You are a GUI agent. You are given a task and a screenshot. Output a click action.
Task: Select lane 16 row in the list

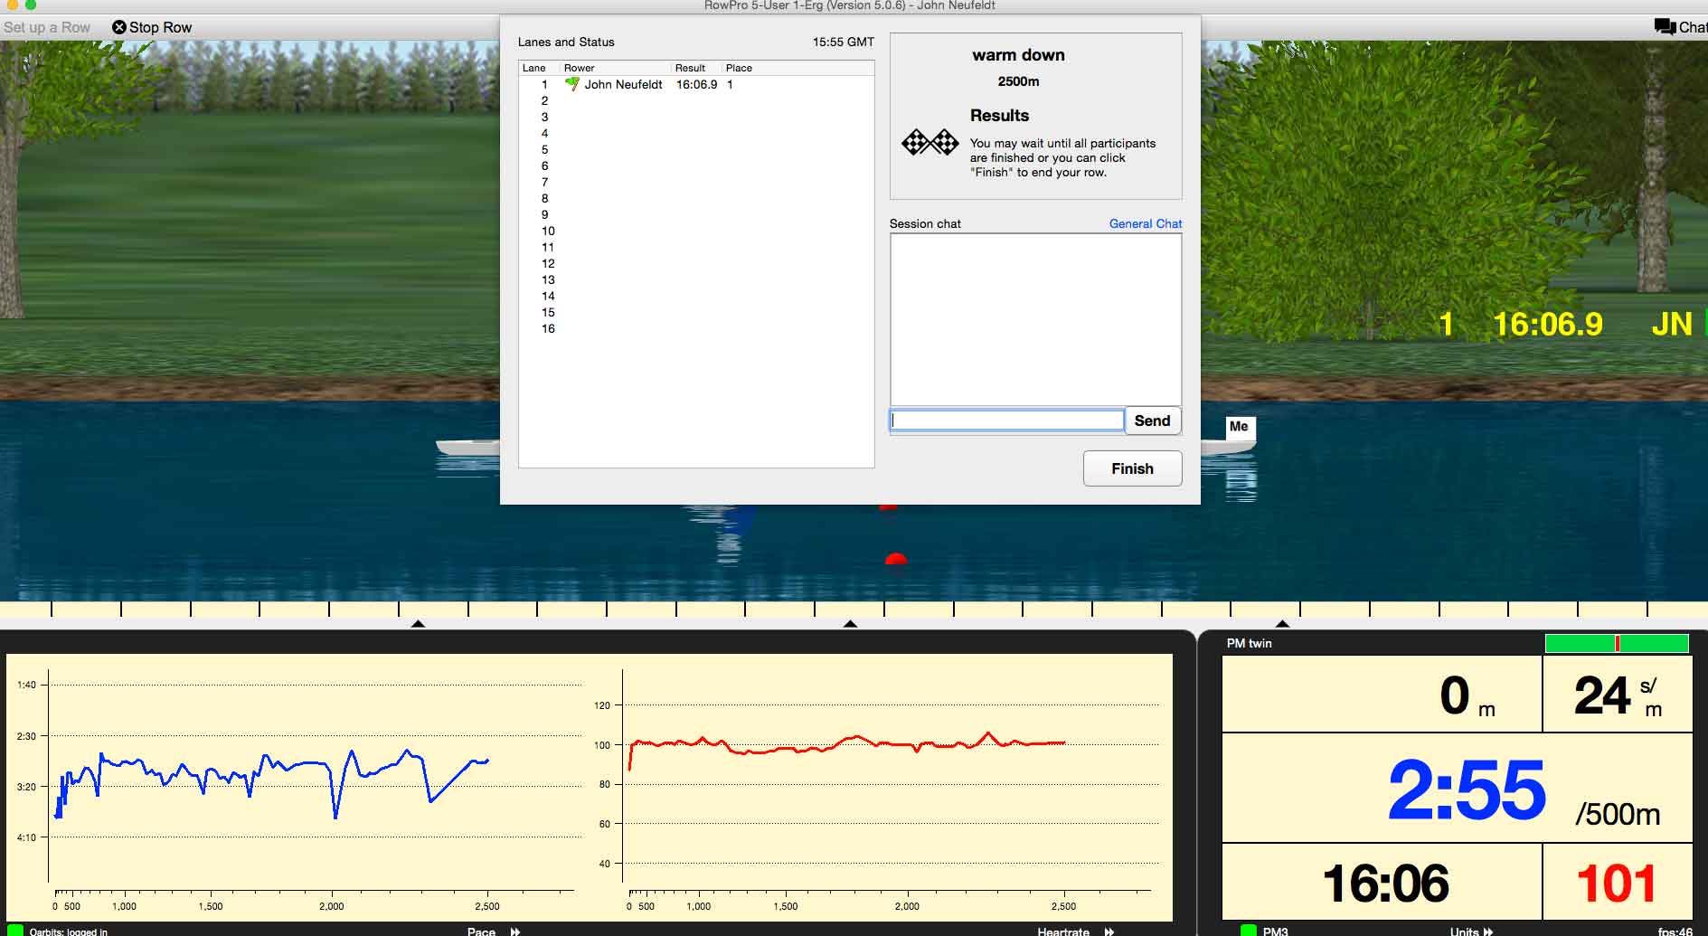696,328
